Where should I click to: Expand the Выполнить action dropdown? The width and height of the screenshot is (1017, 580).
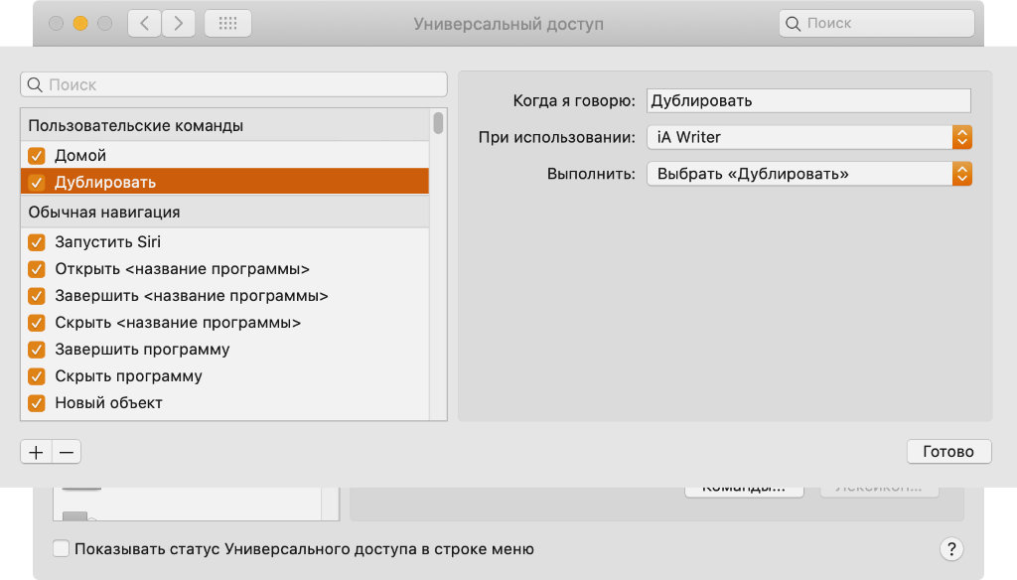(808, 174)
